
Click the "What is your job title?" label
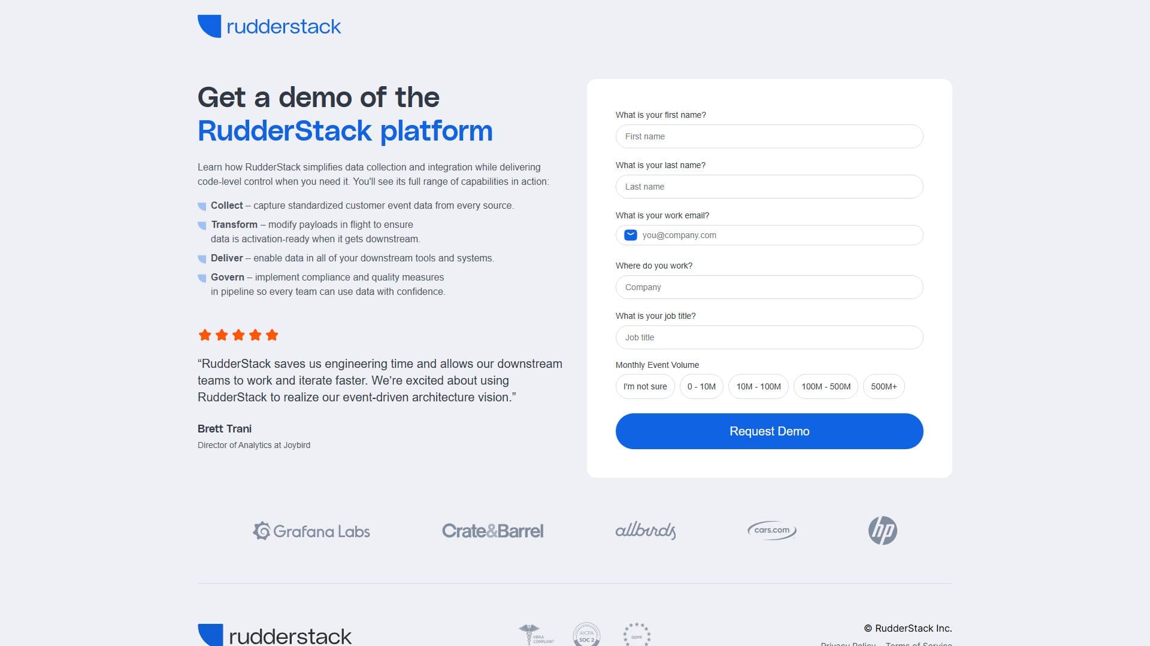click(x=656, y=316)
